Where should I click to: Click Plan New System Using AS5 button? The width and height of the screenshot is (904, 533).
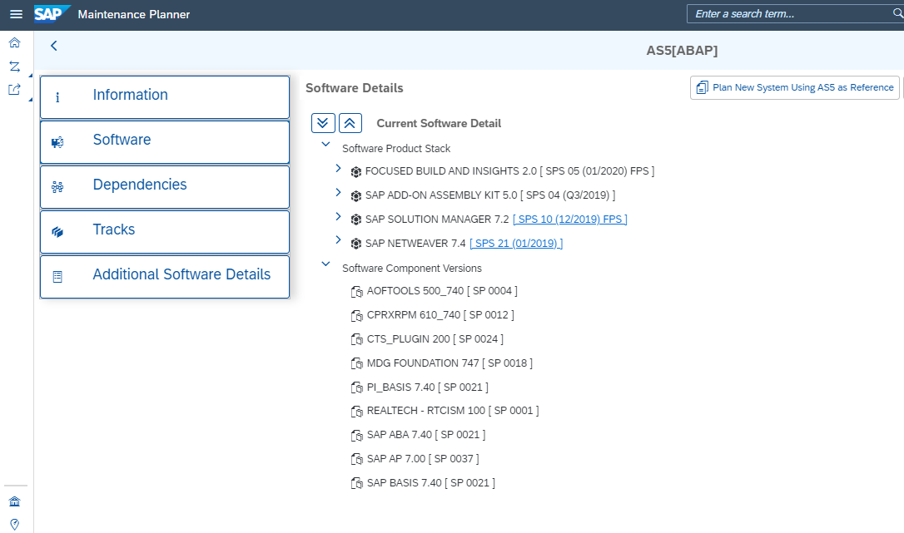click(794, 87)
